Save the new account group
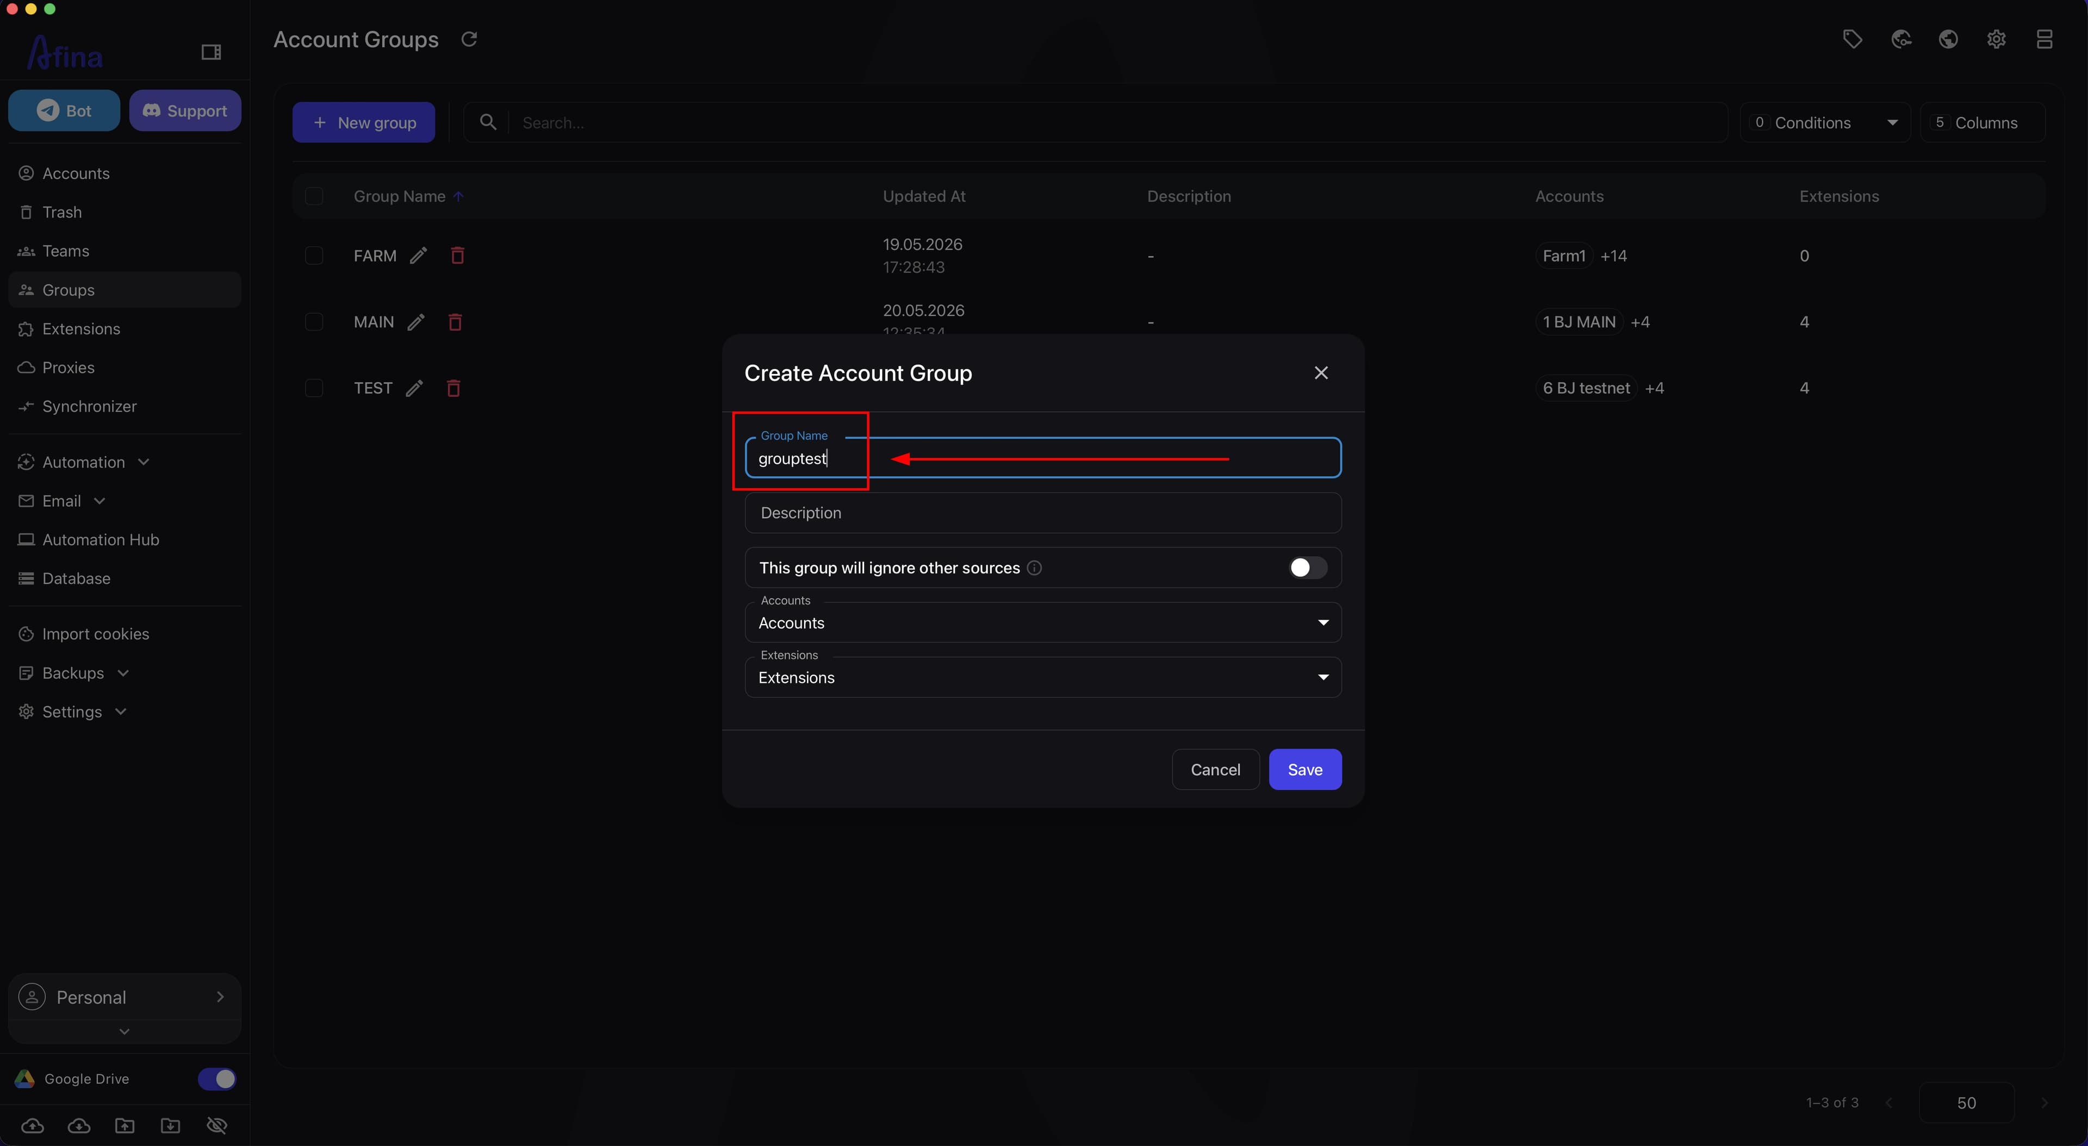Image resolution: width=2088 pixels, height=1146 pixels. tap(1305, 770)
